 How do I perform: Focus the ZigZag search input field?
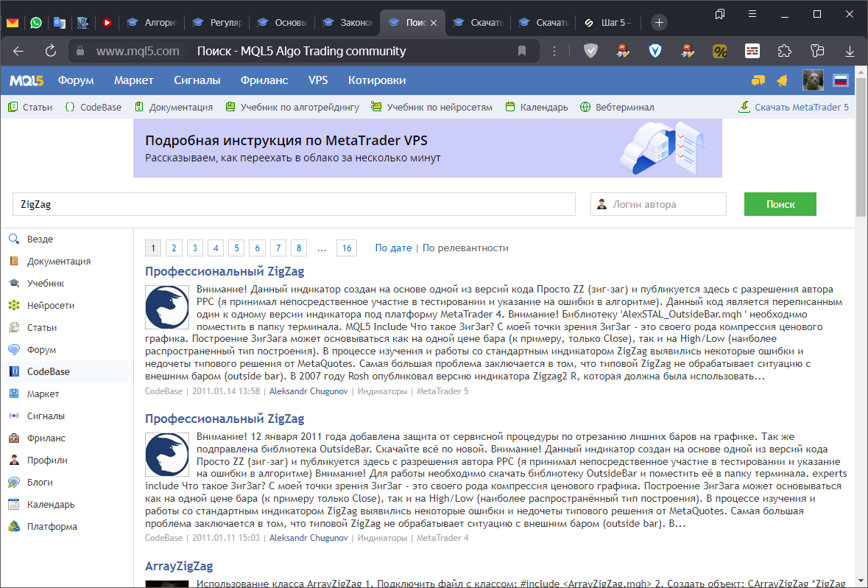click(294, 204)
